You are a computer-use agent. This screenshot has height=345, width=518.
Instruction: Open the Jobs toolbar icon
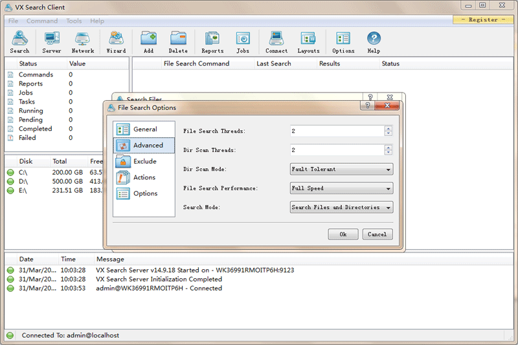[x=242, y=42]
